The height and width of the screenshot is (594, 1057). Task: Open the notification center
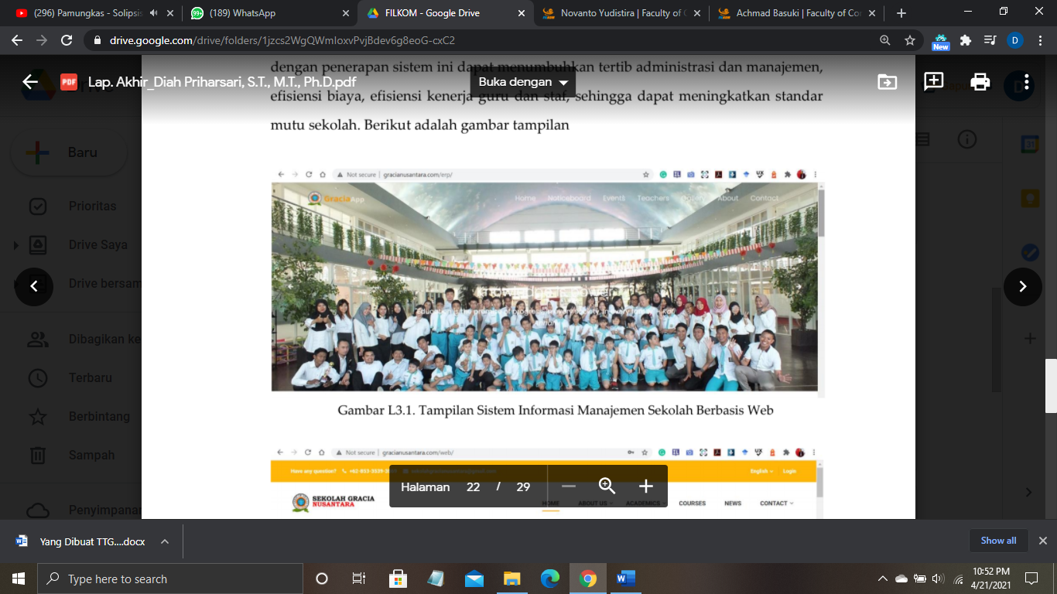coord(1031,579)
